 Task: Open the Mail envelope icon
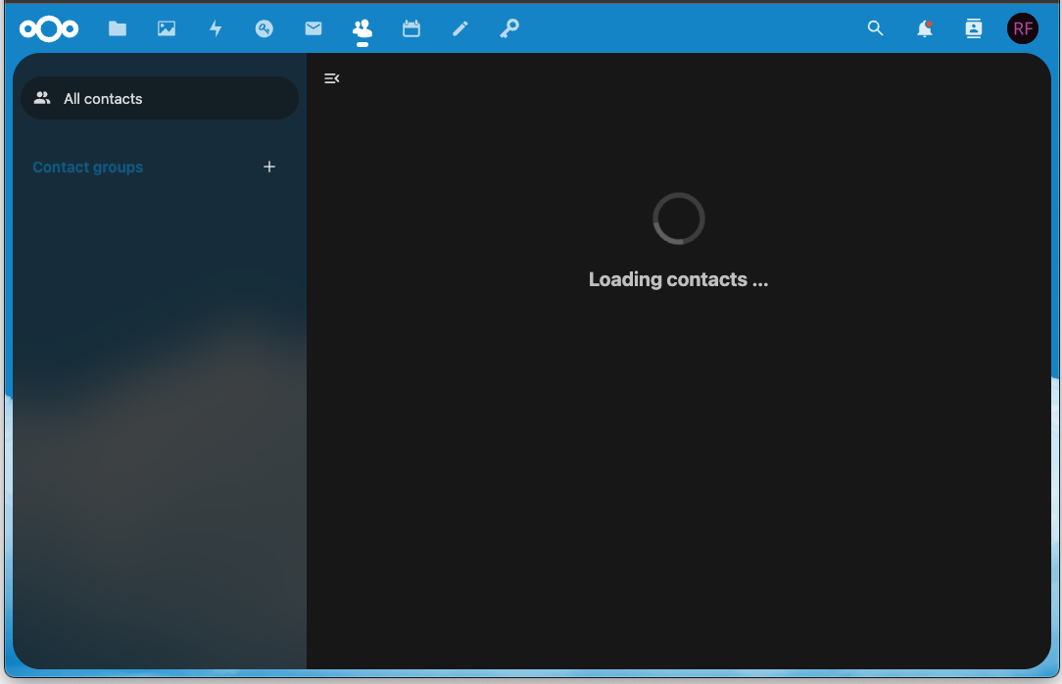(x=314, y=28)
